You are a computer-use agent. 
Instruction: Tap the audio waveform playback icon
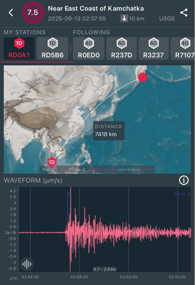click(27, 264)
